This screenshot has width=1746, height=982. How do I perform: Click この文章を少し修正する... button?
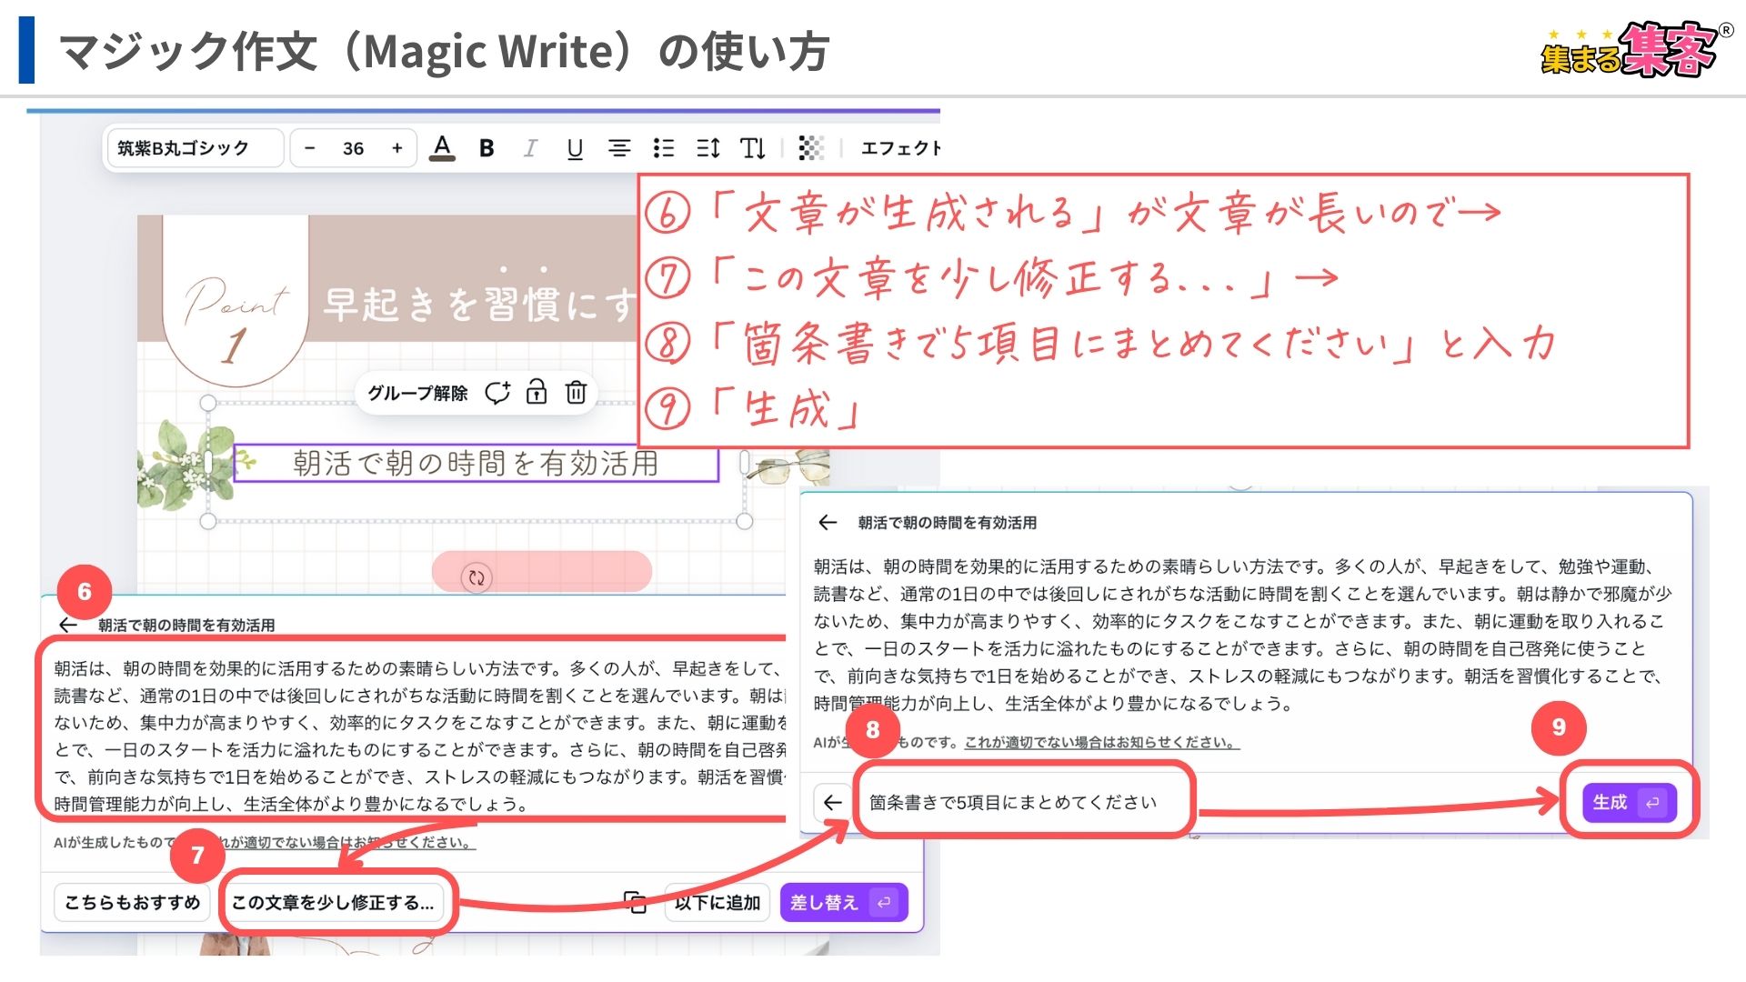click(x=333, y=902)
